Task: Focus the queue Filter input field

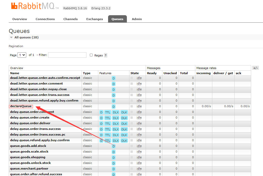Action: 67,55
